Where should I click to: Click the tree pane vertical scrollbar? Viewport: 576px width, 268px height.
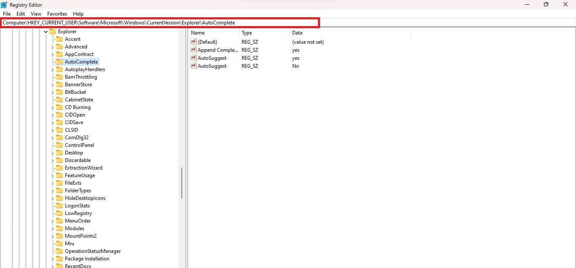click(182, 183)
